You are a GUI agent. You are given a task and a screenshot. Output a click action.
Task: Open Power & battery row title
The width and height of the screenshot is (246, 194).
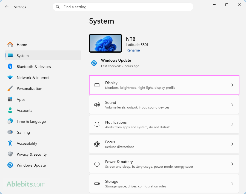119,162
